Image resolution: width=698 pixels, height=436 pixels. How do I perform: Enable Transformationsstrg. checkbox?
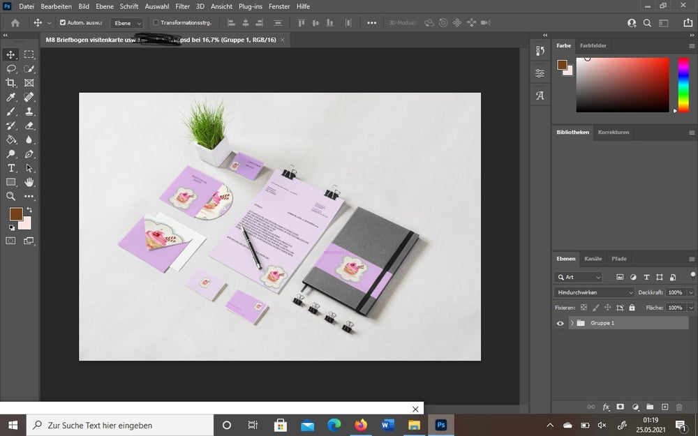click(156, 22)
